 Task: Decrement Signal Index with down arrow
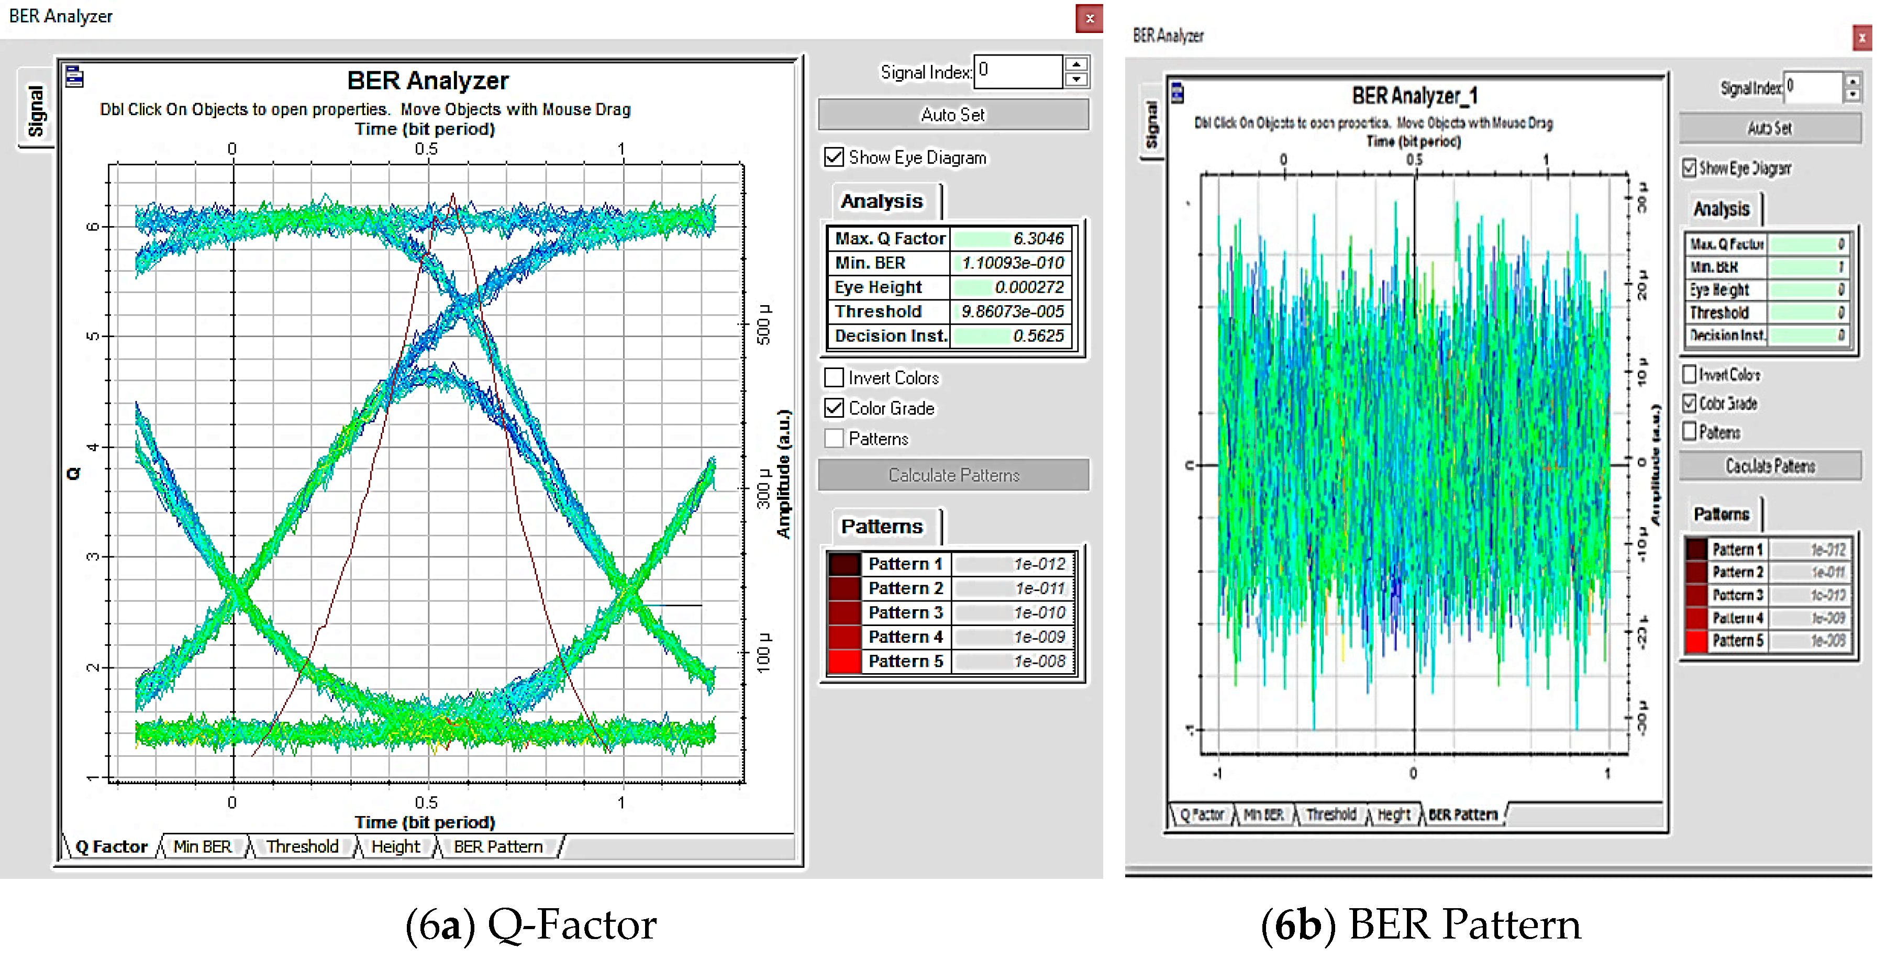pos(1076,80)
